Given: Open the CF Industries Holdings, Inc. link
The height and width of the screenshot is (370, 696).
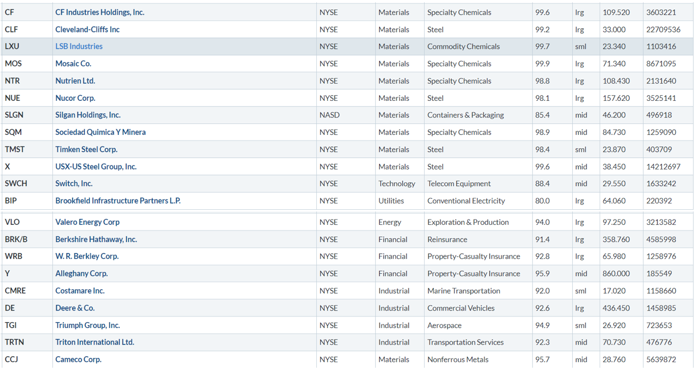Looking at the screenshot, I should [100, 12].
